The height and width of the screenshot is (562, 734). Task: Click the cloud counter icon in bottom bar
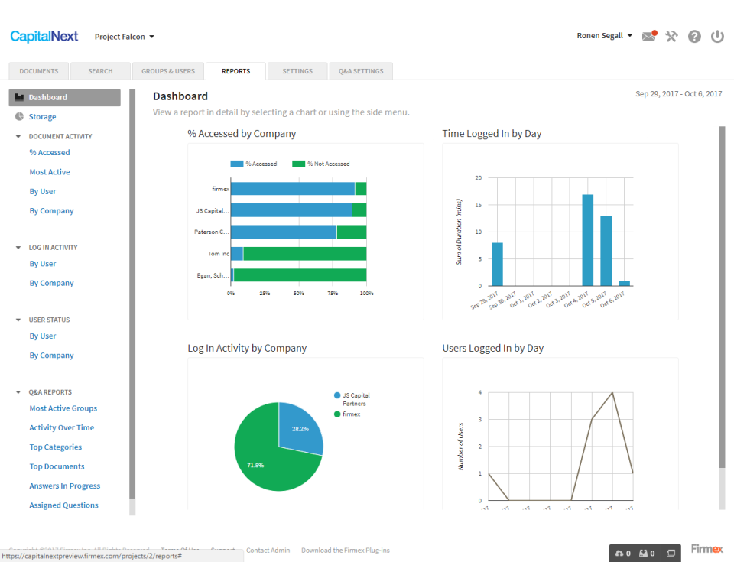pos(622,552)
